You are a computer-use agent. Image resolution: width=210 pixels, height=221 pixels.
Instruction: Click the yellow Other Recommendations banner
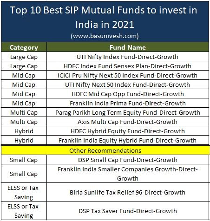pos(105,150)
